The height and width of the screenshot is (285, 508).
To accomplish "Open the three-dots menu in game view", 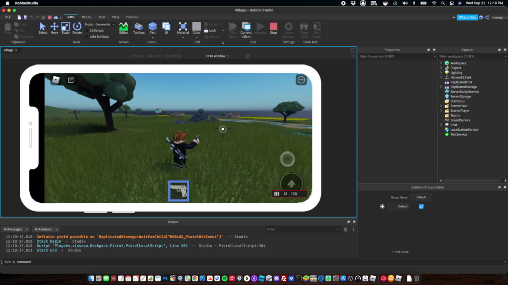I will click(x=301, y=80).
